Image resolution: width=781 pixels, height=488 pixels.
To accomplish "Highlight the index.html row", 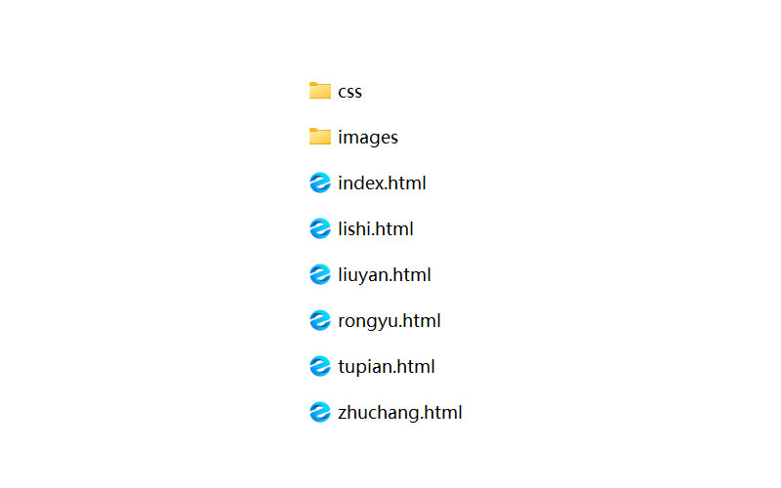I will tap(368, 183).
